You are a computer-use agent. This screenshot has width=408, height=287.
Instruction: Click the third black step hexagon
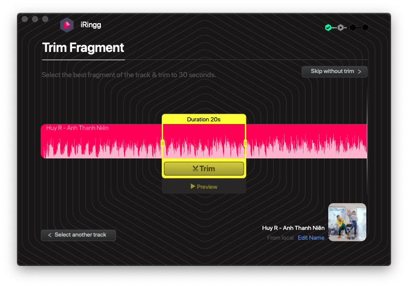coord(353,27)
